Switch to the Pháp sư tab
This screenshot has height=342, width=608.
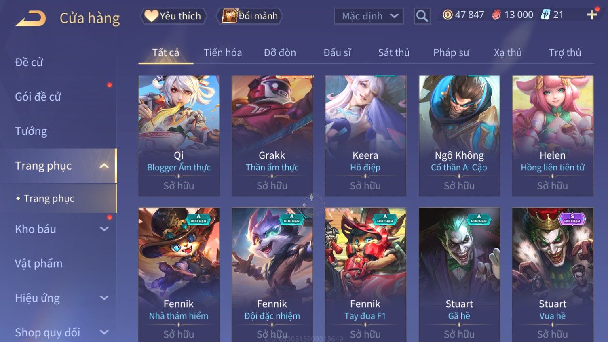[451, 52]
